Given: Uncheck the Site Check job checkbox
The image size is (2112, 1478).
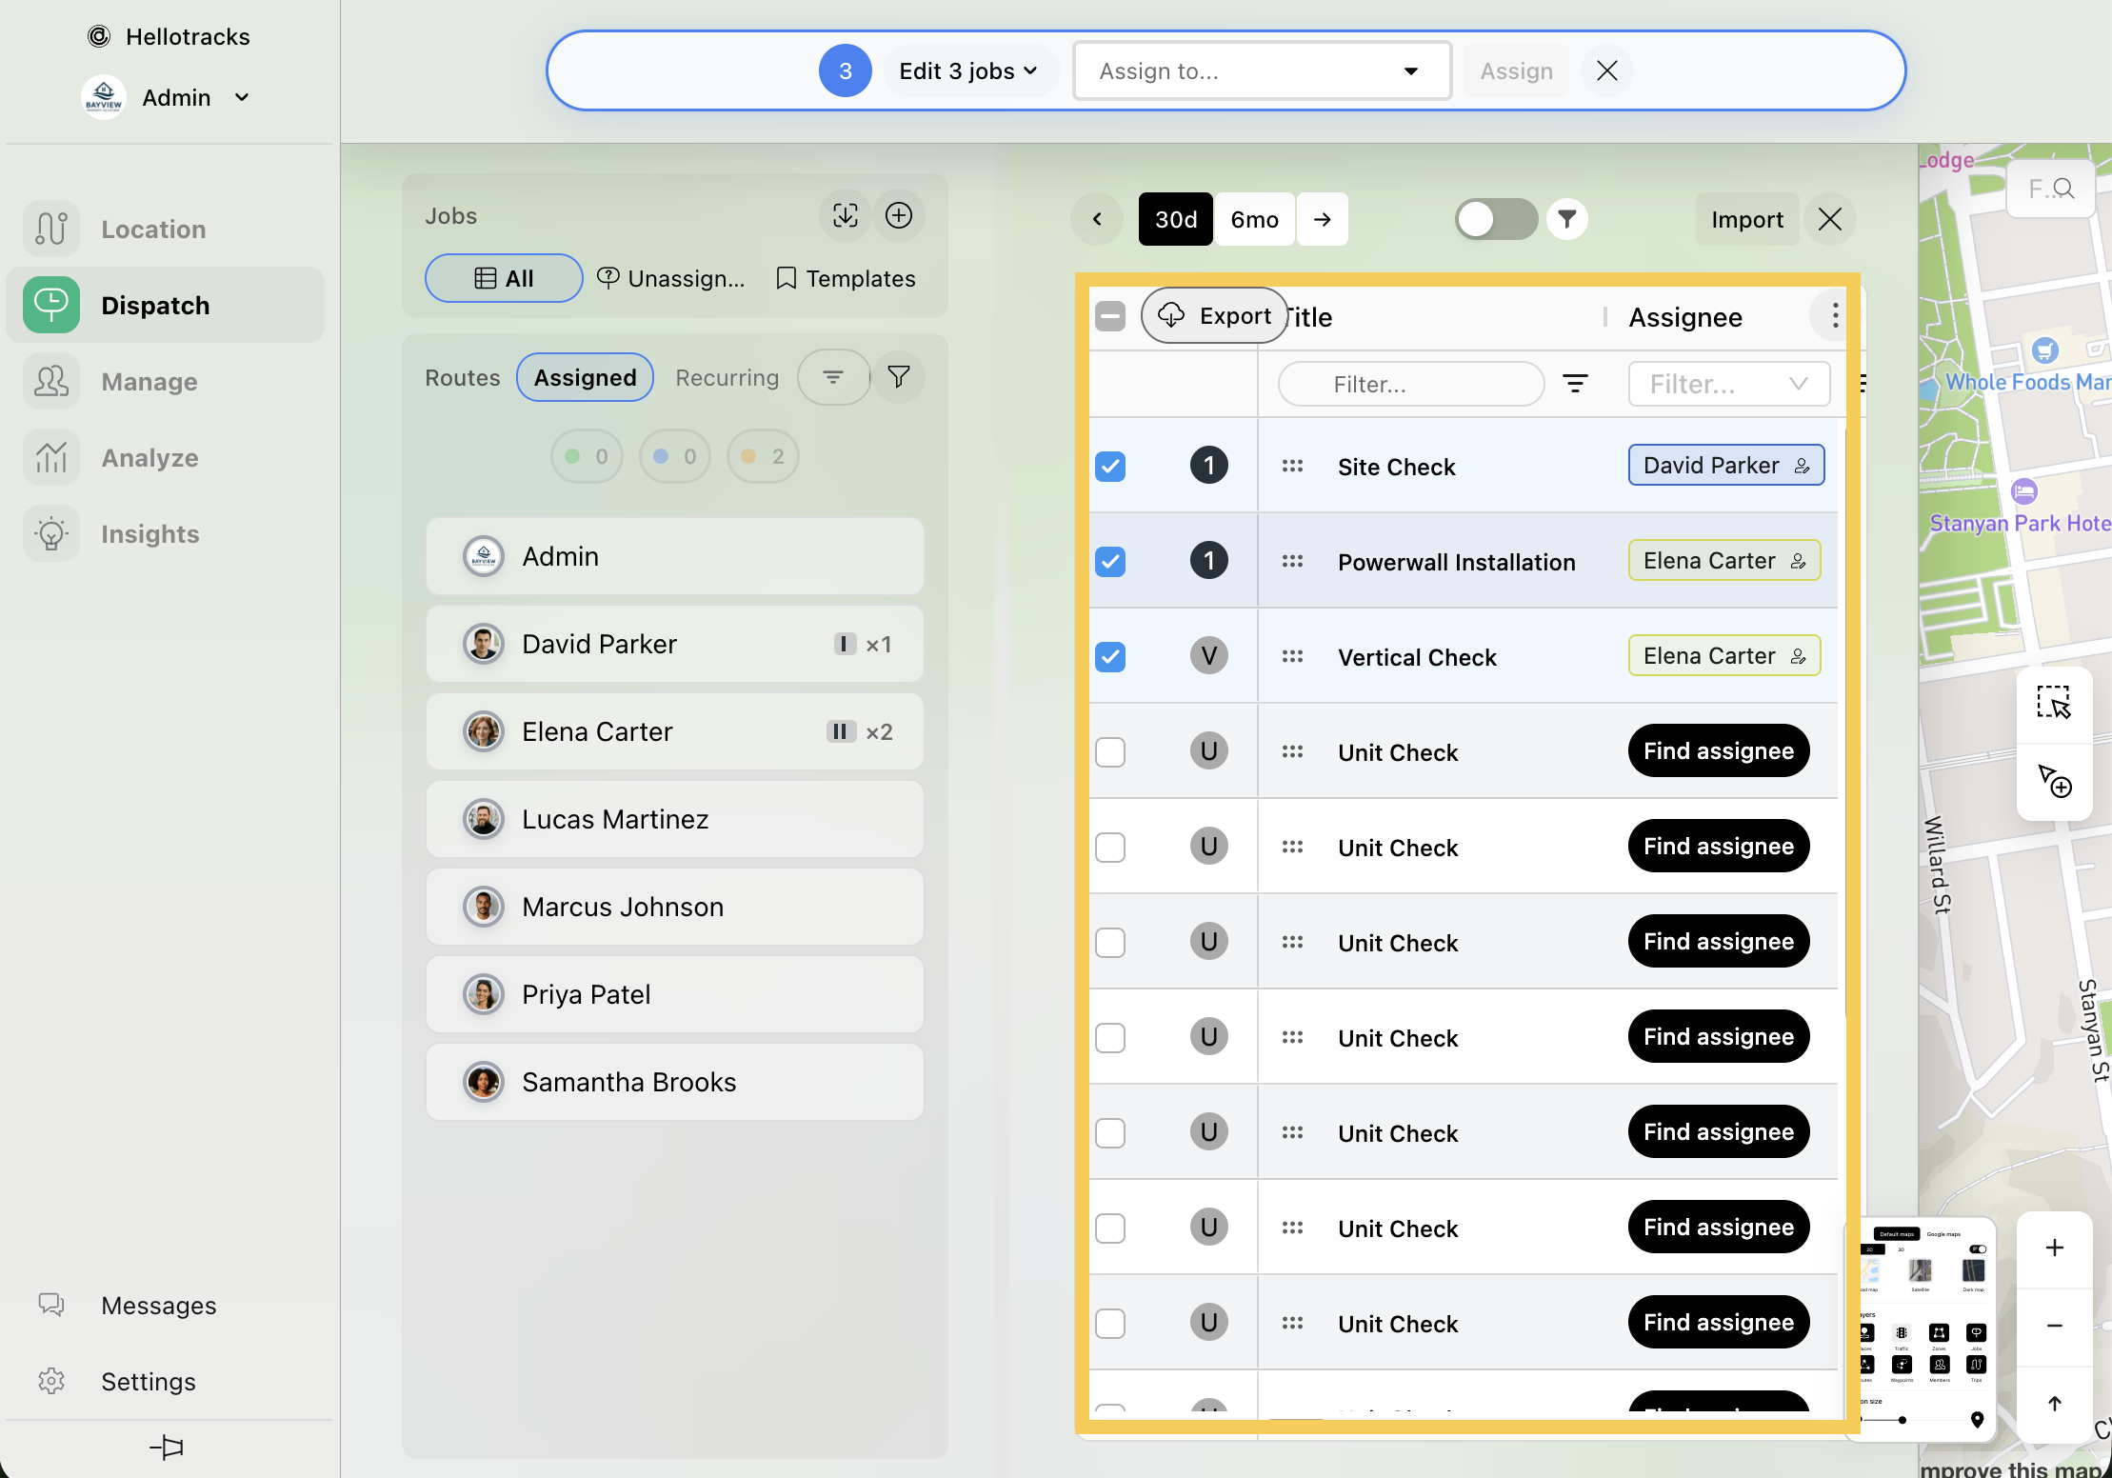Looking at the screenshot, I should point(1110,467).
